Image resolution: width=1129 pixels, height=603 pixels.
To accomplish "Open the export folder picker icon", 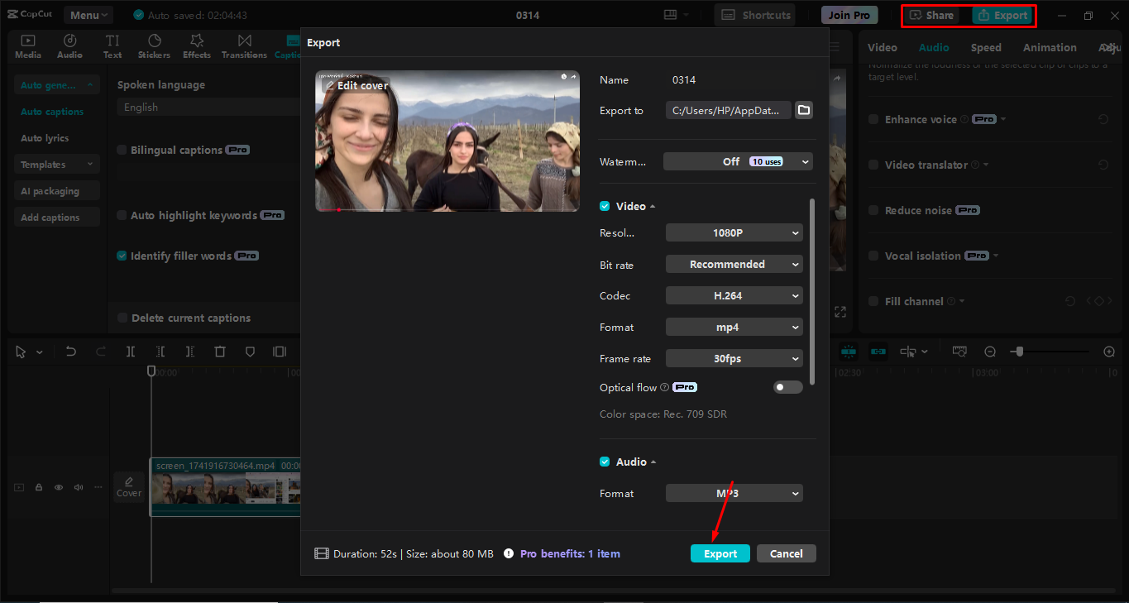I will tap(803, 109).
